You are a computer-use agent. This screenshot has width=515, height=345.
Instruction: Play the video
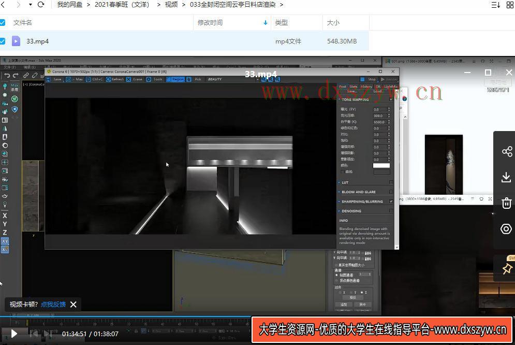(x=14, y=334)
